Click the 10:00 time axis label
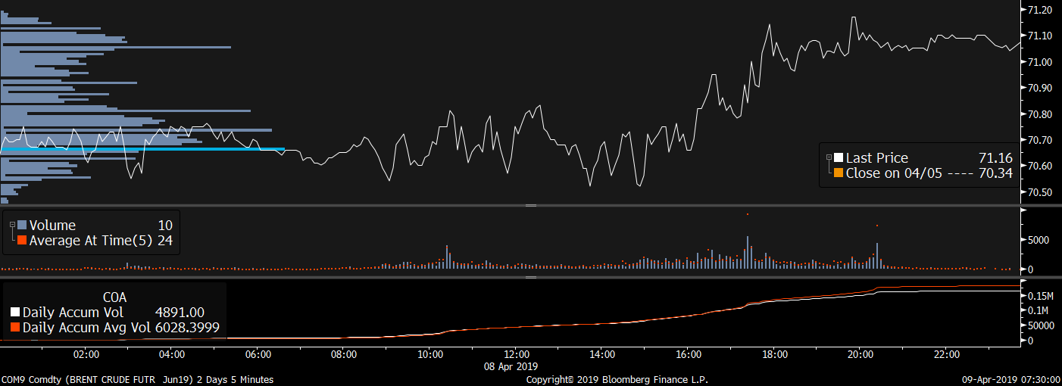The width and height of the screenshot is (1062, 386). pos(430,355)
